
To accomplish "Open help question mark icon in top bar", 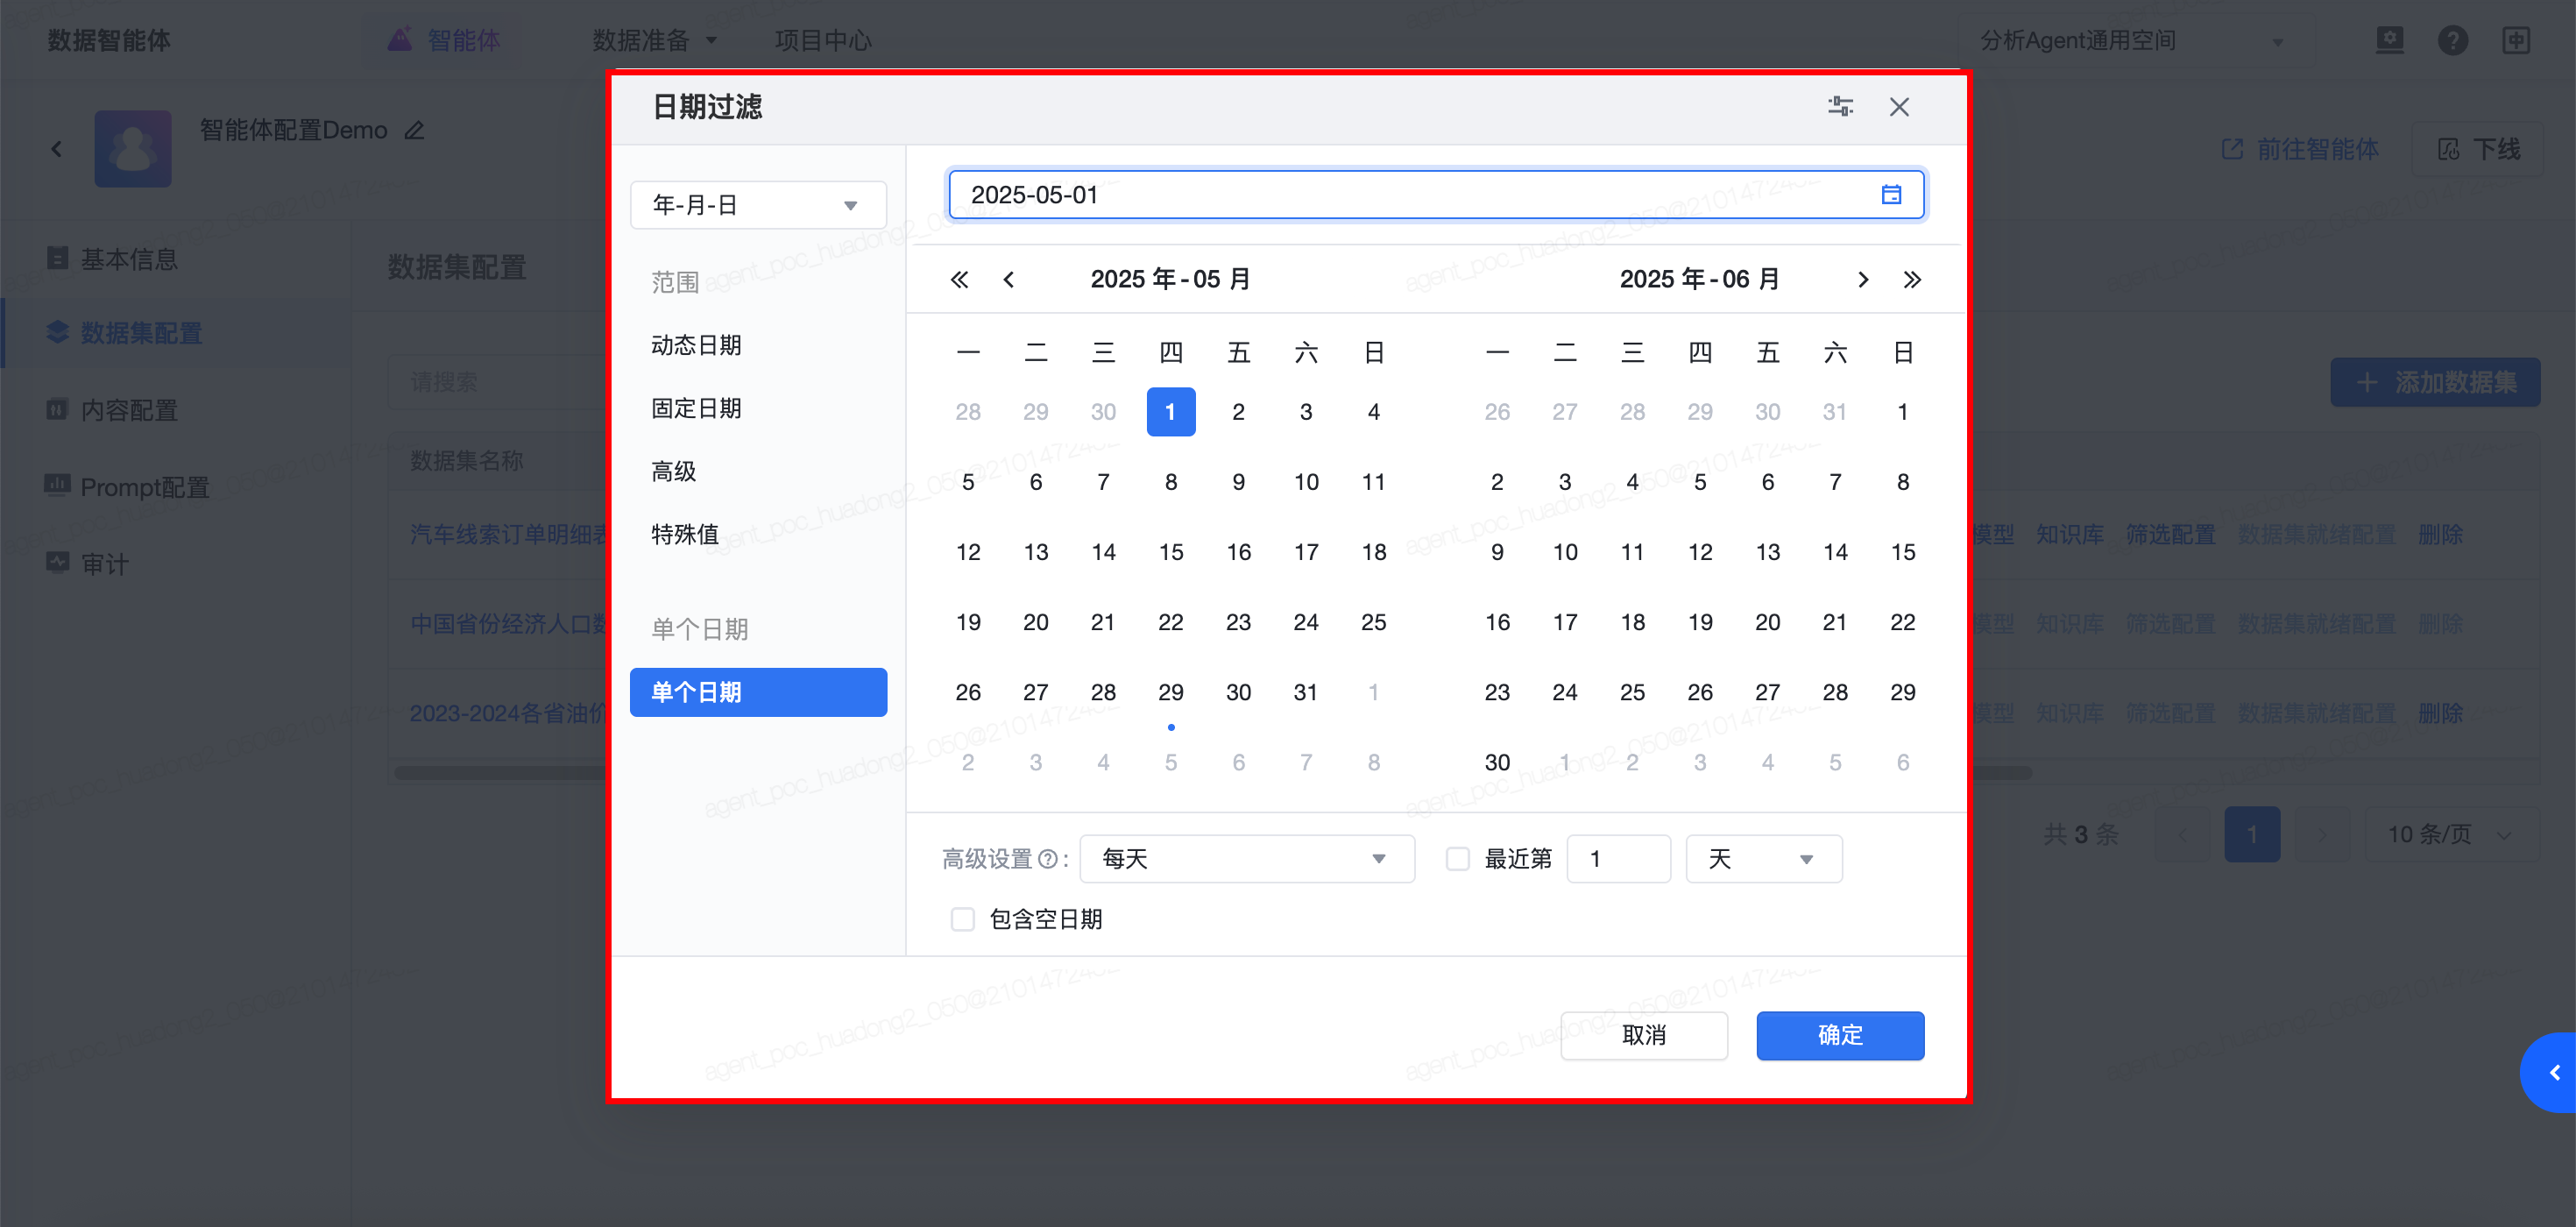I will pyautogui.click(x=2452, y=41).
